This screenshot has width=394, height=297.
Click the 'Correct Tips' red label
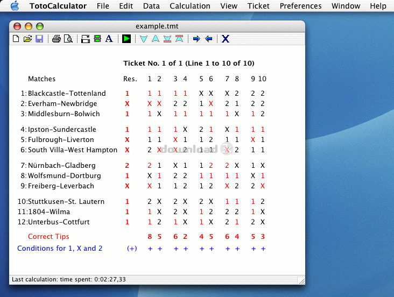tap(48, 236)
